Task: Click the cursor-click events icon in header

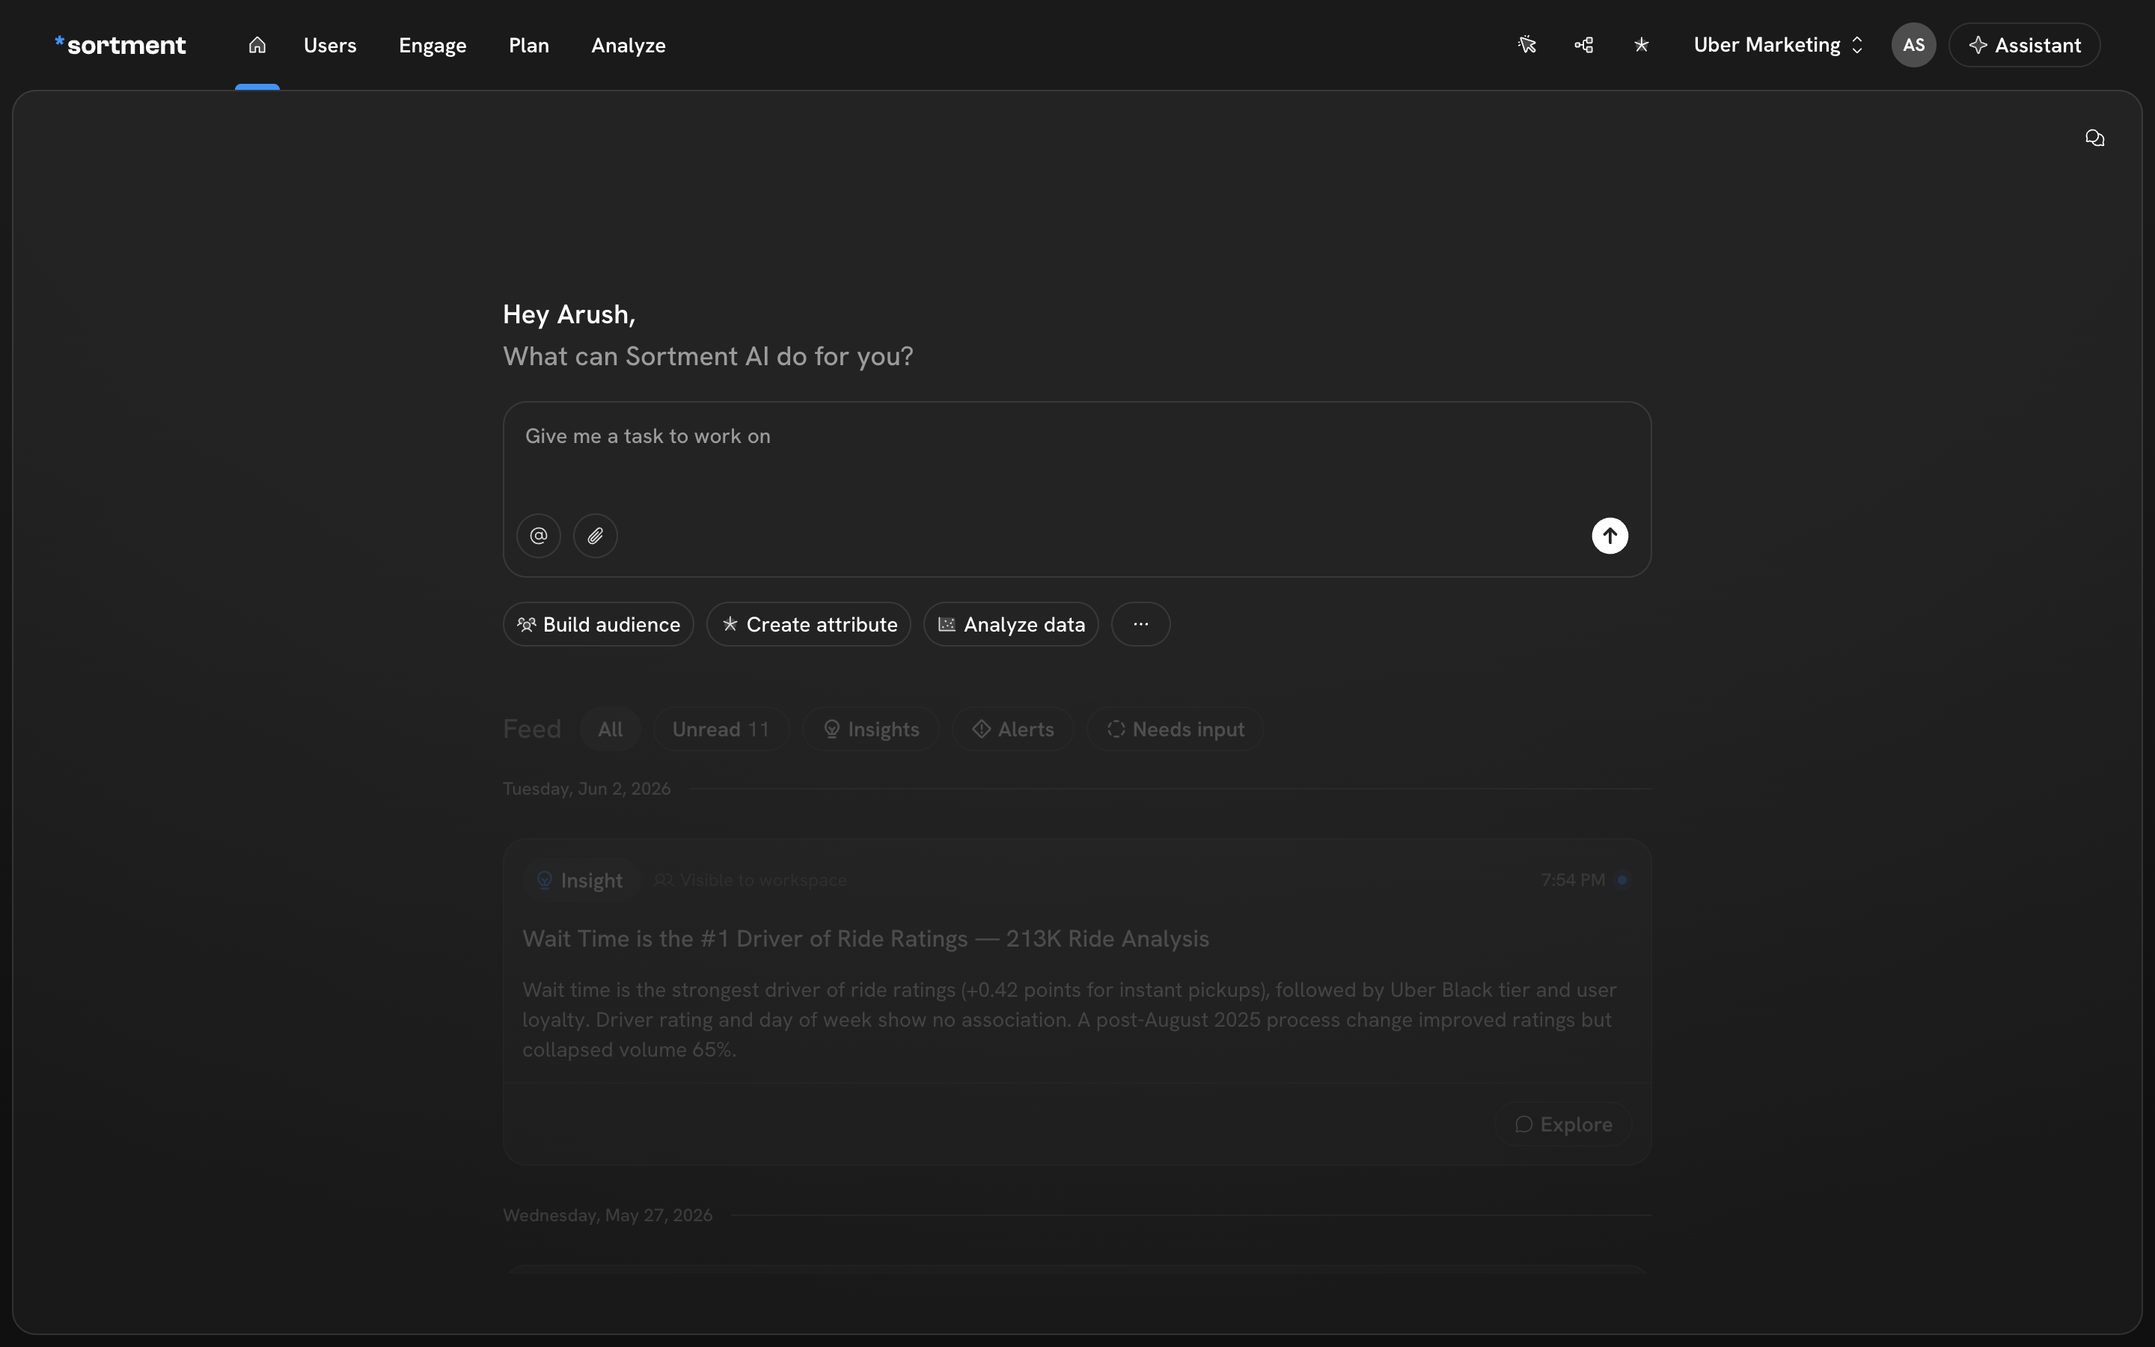Action: pos(1527,45)
